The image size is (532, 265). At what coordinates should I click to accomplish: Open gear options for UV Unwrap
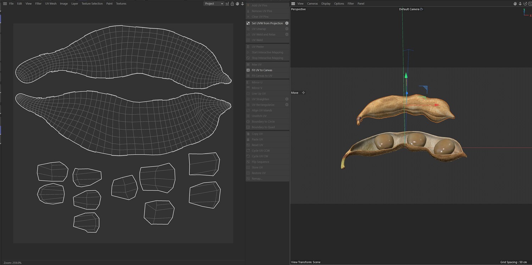click(287, 29)
